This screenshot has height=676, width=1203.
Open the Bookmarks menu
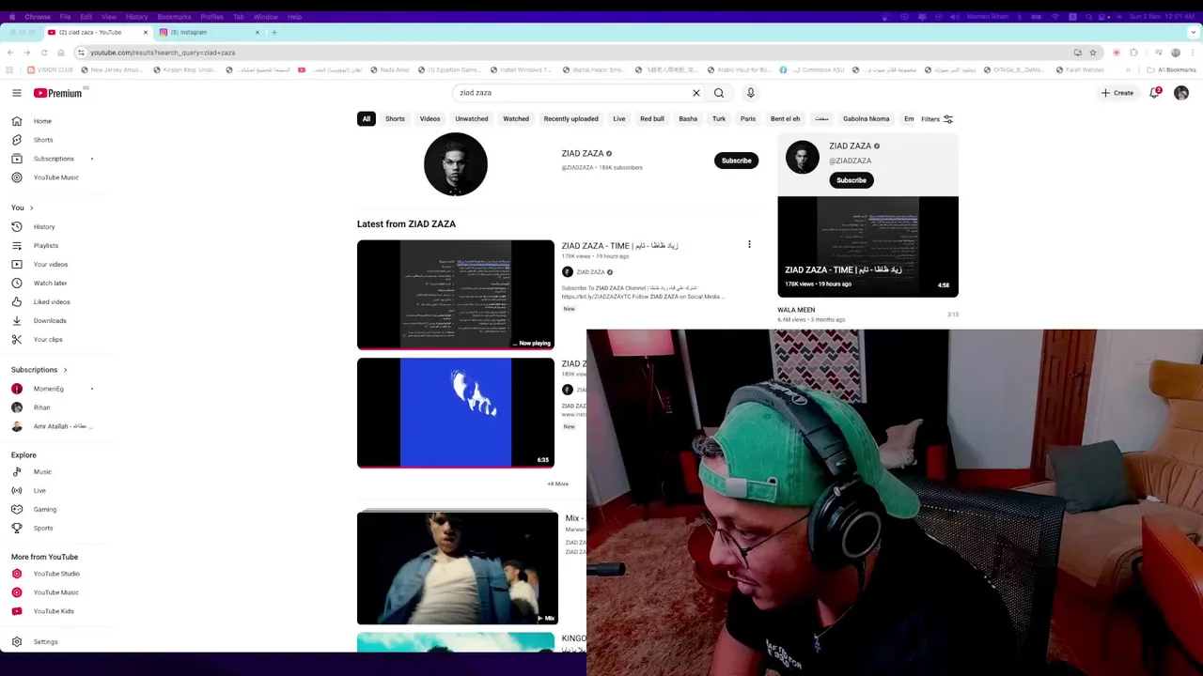(174, 17)
